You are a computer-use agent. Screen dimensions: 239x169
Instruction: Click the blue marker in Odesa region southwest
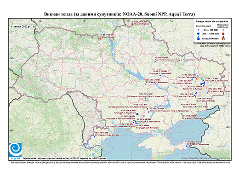(95, 137)
